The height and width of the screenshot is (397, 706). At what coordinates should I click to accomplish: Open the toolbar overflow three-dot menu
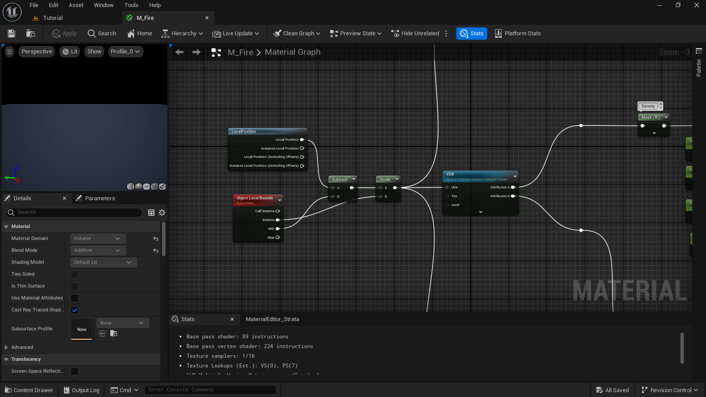[x=446, y=34]
